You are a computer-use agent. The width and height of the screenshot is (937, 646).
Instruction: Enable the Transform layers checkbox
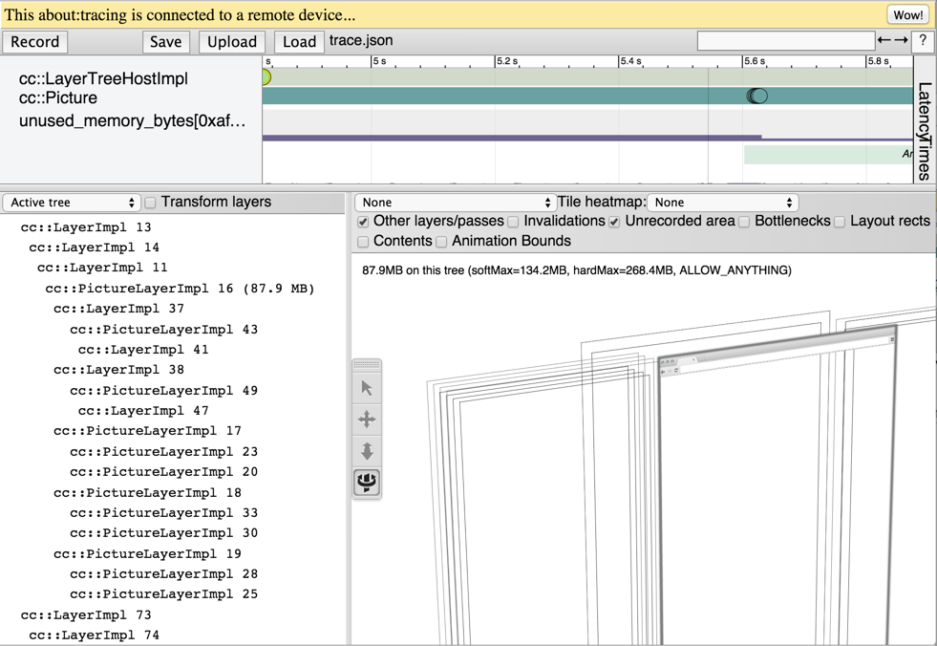point(150,203)
